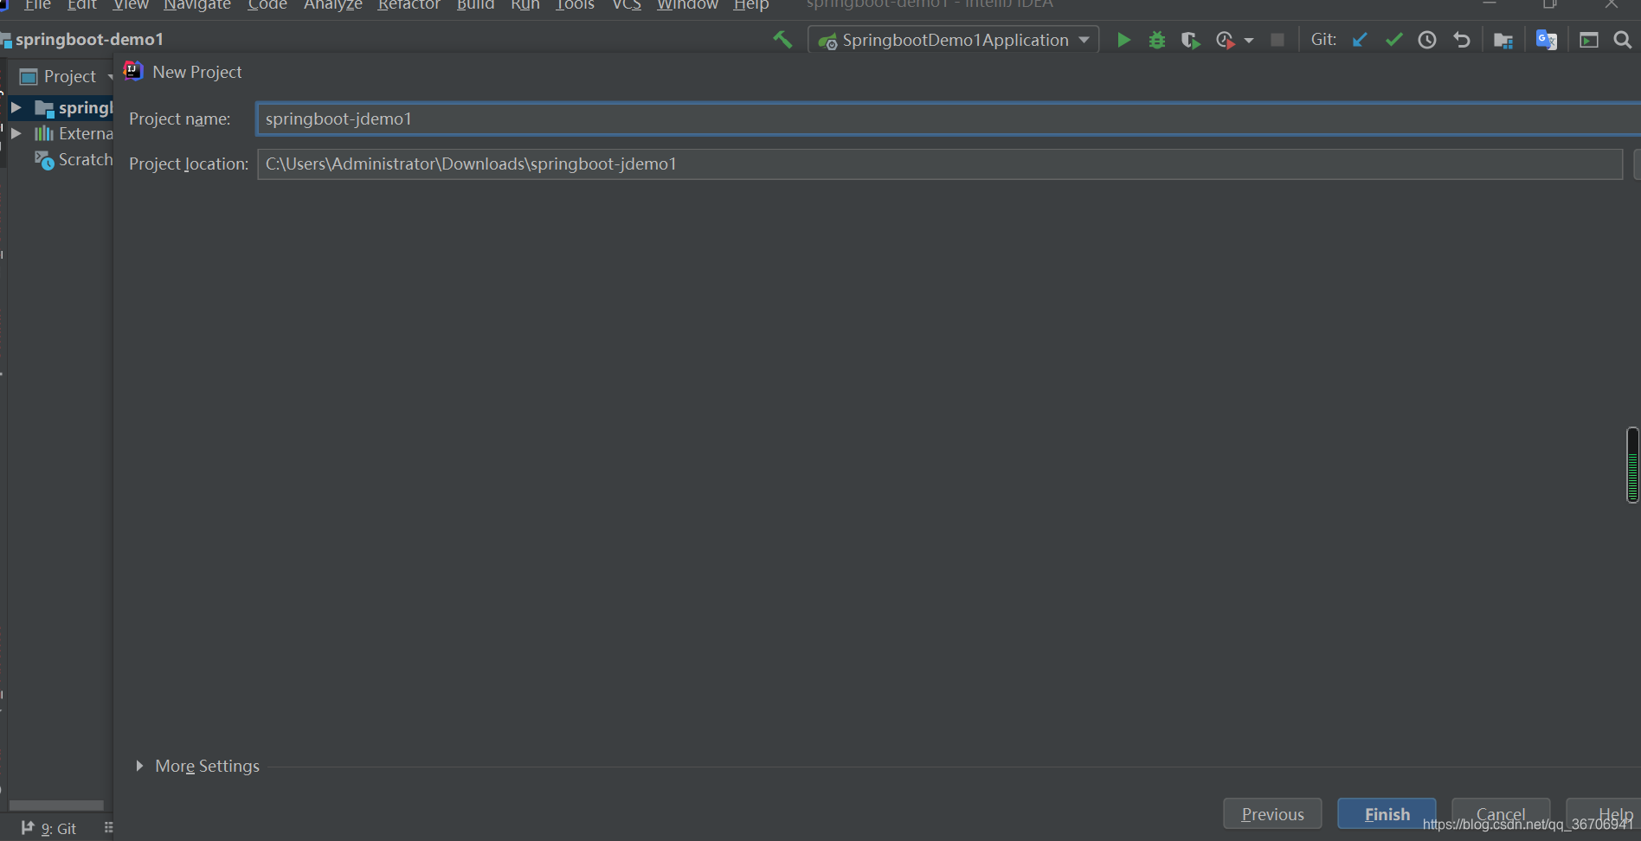Update project with blue Git arrow
The image size is (1641, 841).
point(1360,40)
